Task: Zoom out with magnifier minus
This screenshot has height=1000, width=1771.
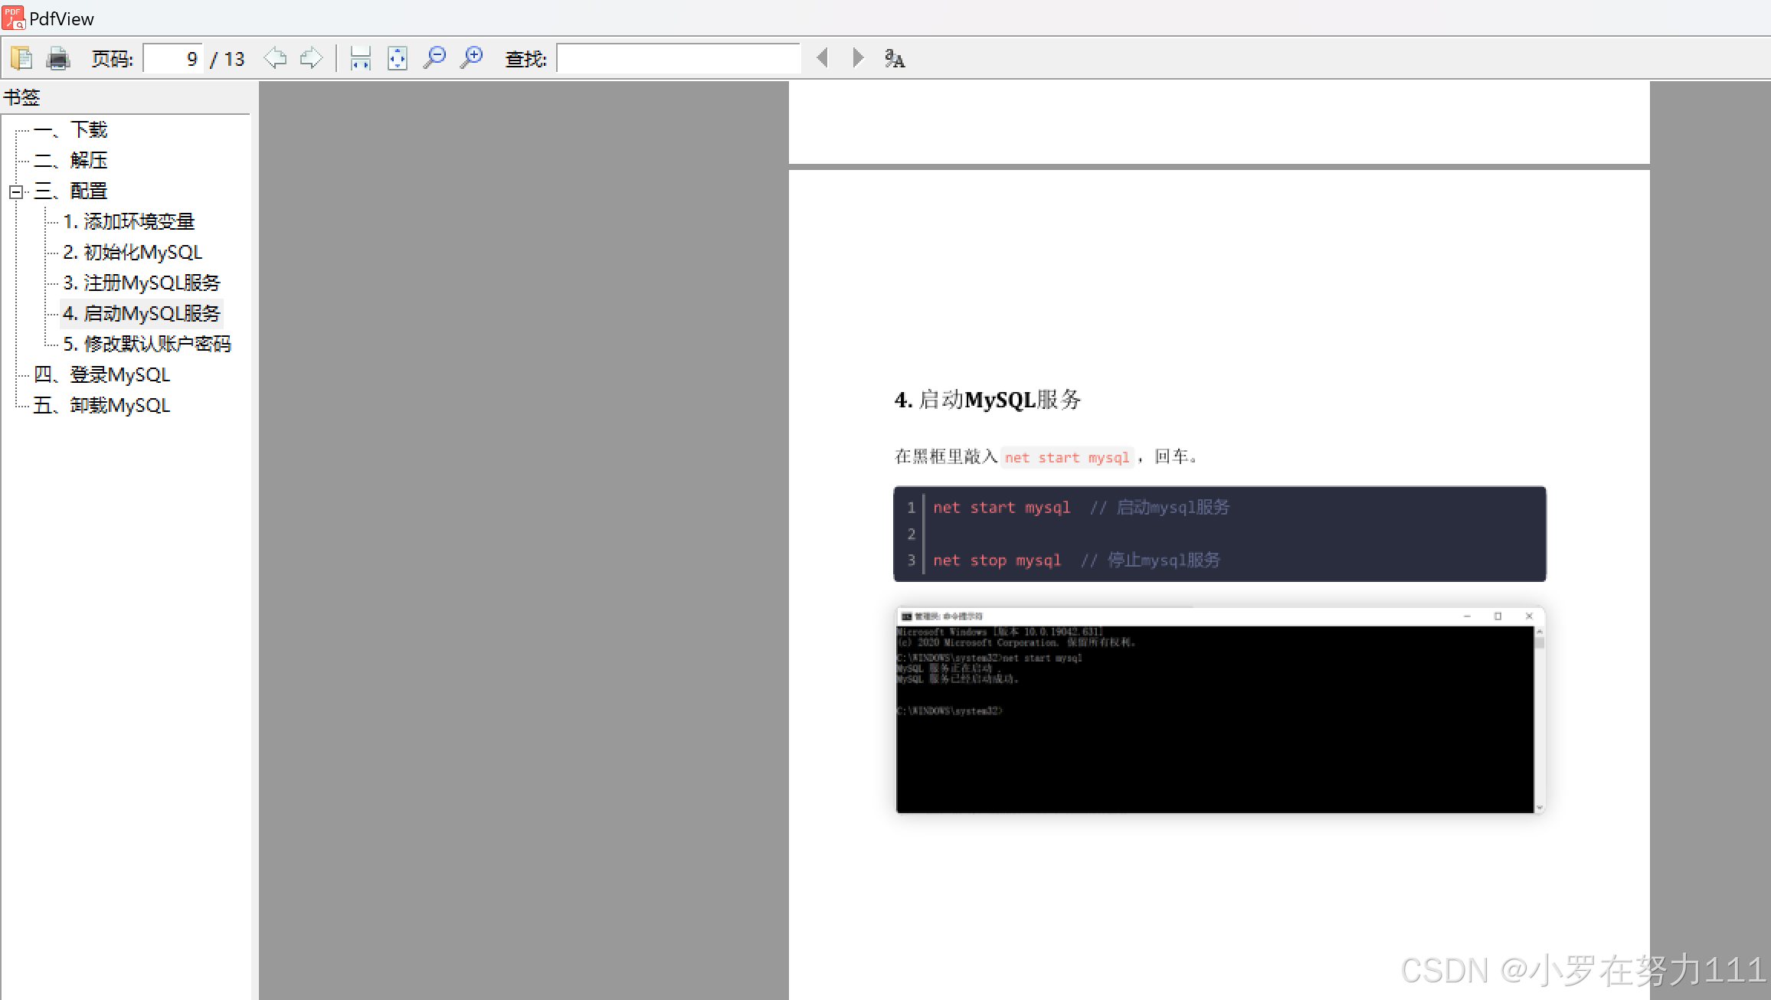Action: pyautogui.click(x=434, y=58)
